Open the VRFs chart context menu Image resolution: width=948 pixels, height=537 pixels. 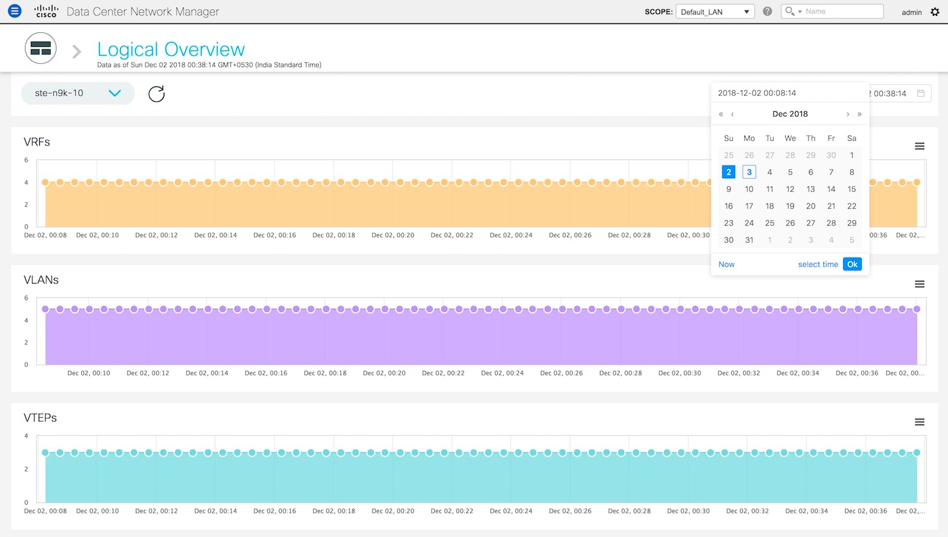click(x=919, y=147)
